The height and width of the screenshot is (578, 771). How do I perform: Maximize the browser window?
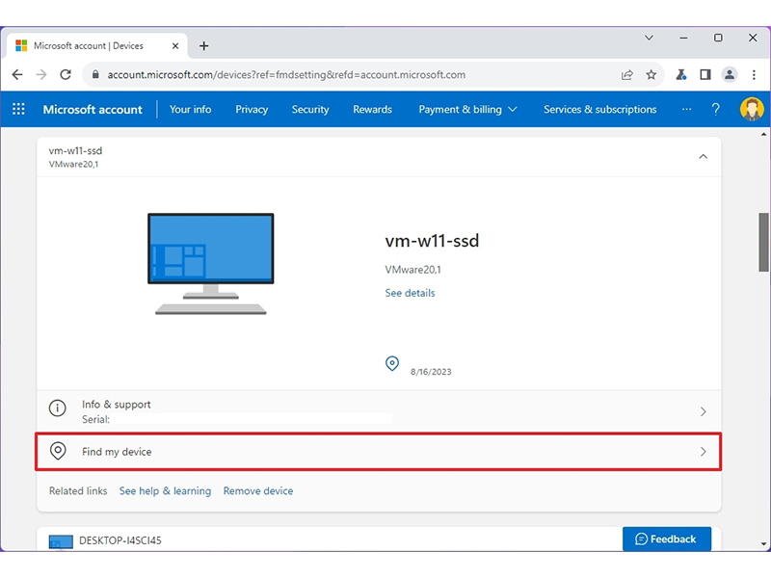718,38
